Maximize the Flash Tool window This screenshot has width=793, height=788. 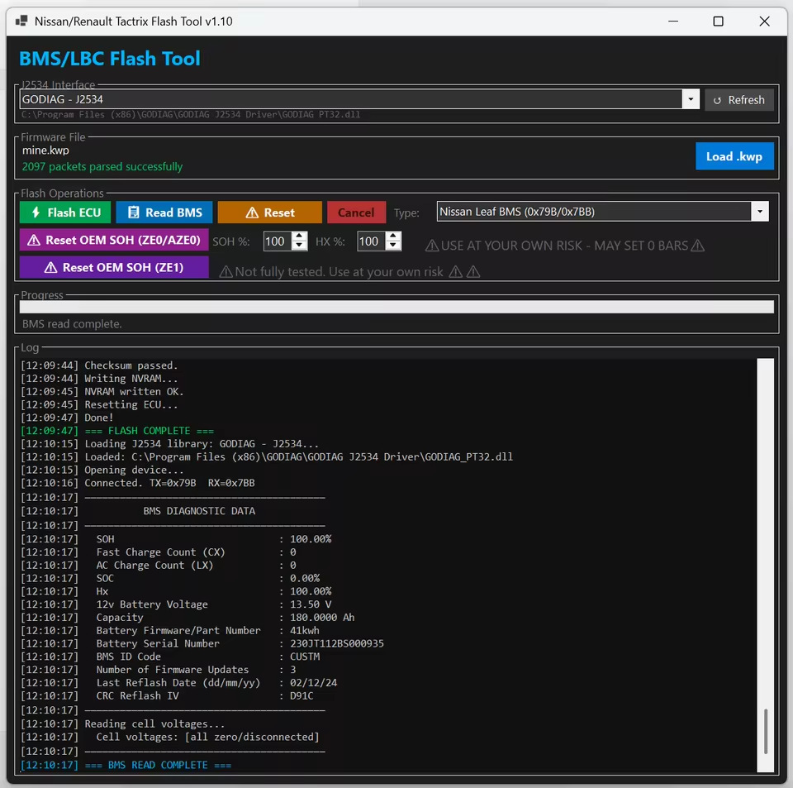tap(718, 21)
